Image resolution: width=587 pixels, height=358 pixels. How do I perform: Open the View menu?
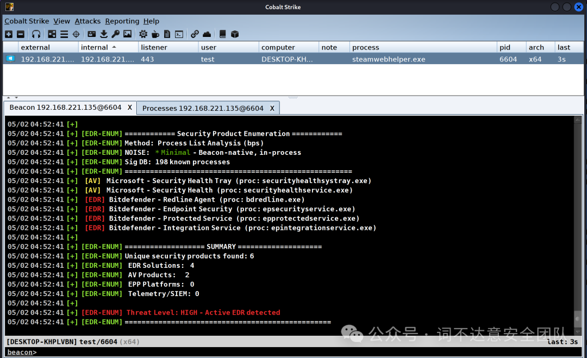61,21
